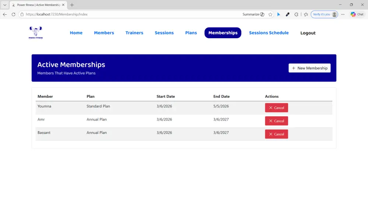Open the Trainers page

point(134,33)
